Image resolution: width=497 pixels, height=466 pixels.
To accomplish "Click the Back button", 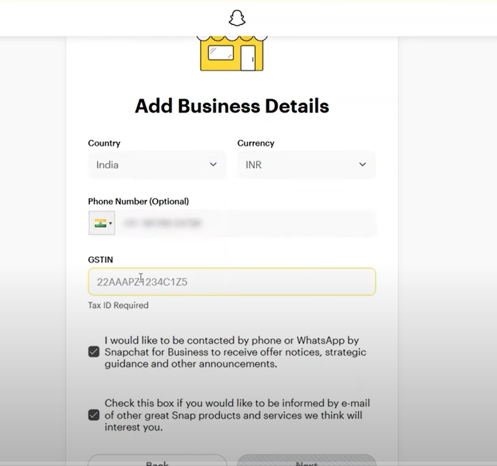I will [157, 460].
